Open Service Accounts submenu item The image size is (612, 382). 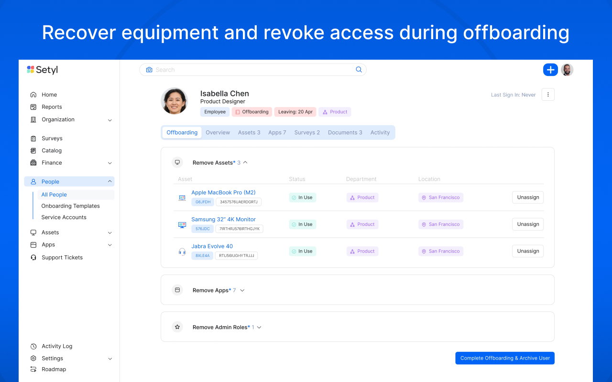point(64,217)
